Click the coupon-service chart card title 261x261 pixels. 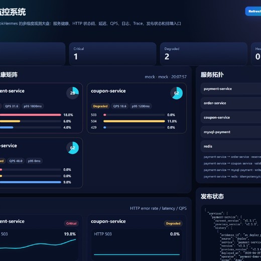[108, 221]
